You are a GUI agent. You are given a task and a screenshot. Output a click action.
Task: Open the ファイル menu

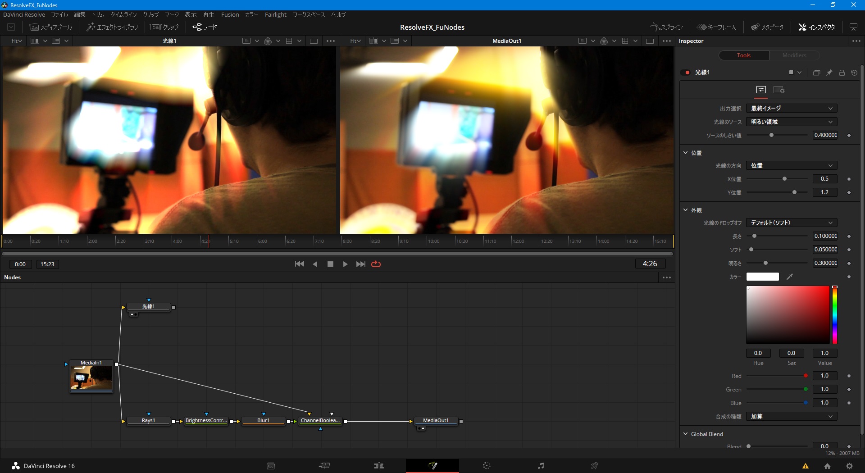coord(59,14)
